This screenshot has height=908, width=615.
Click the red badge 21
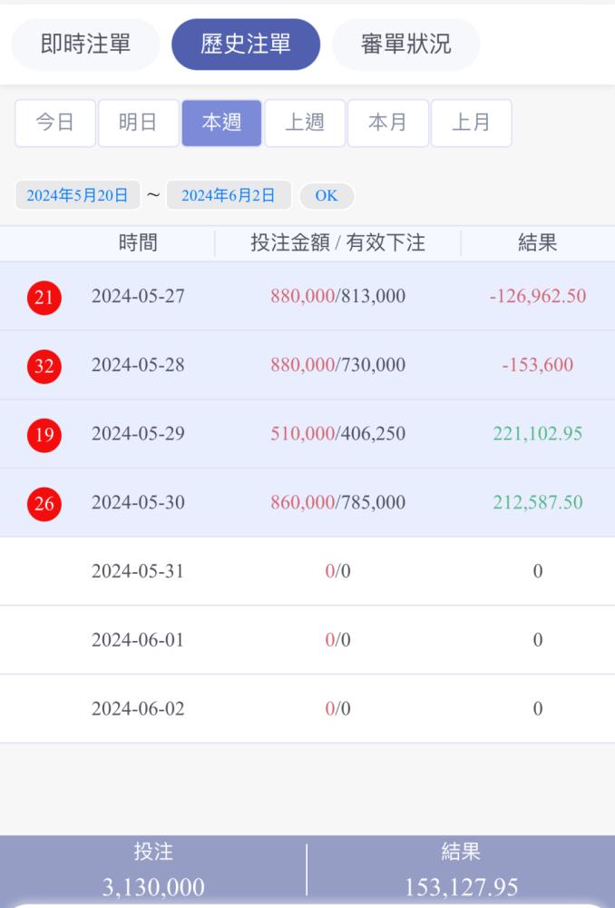(44, 297)
